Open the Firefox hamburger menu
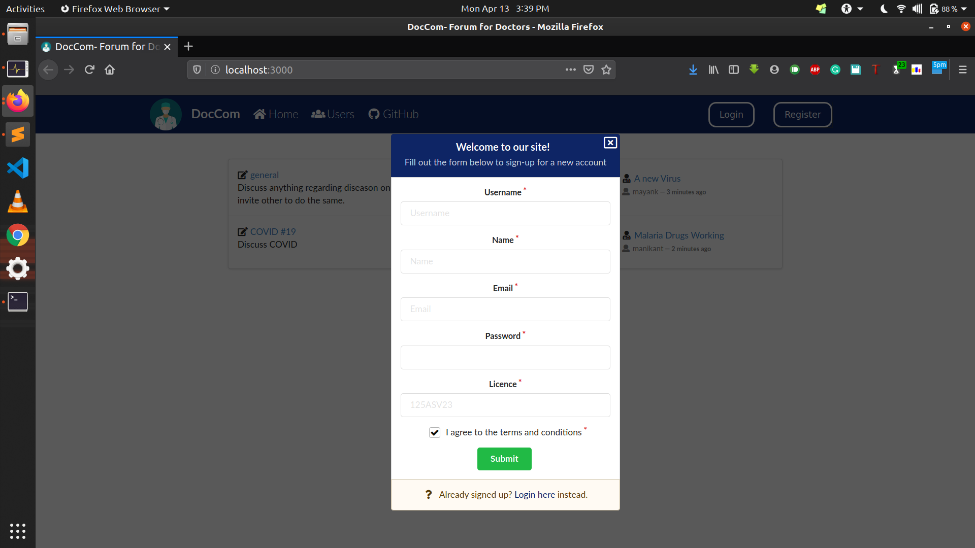 click(x=962, y=70)
